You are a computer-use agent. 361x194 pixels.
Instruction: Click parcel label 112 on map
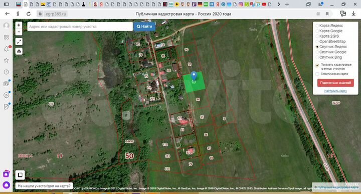[165, 144]
